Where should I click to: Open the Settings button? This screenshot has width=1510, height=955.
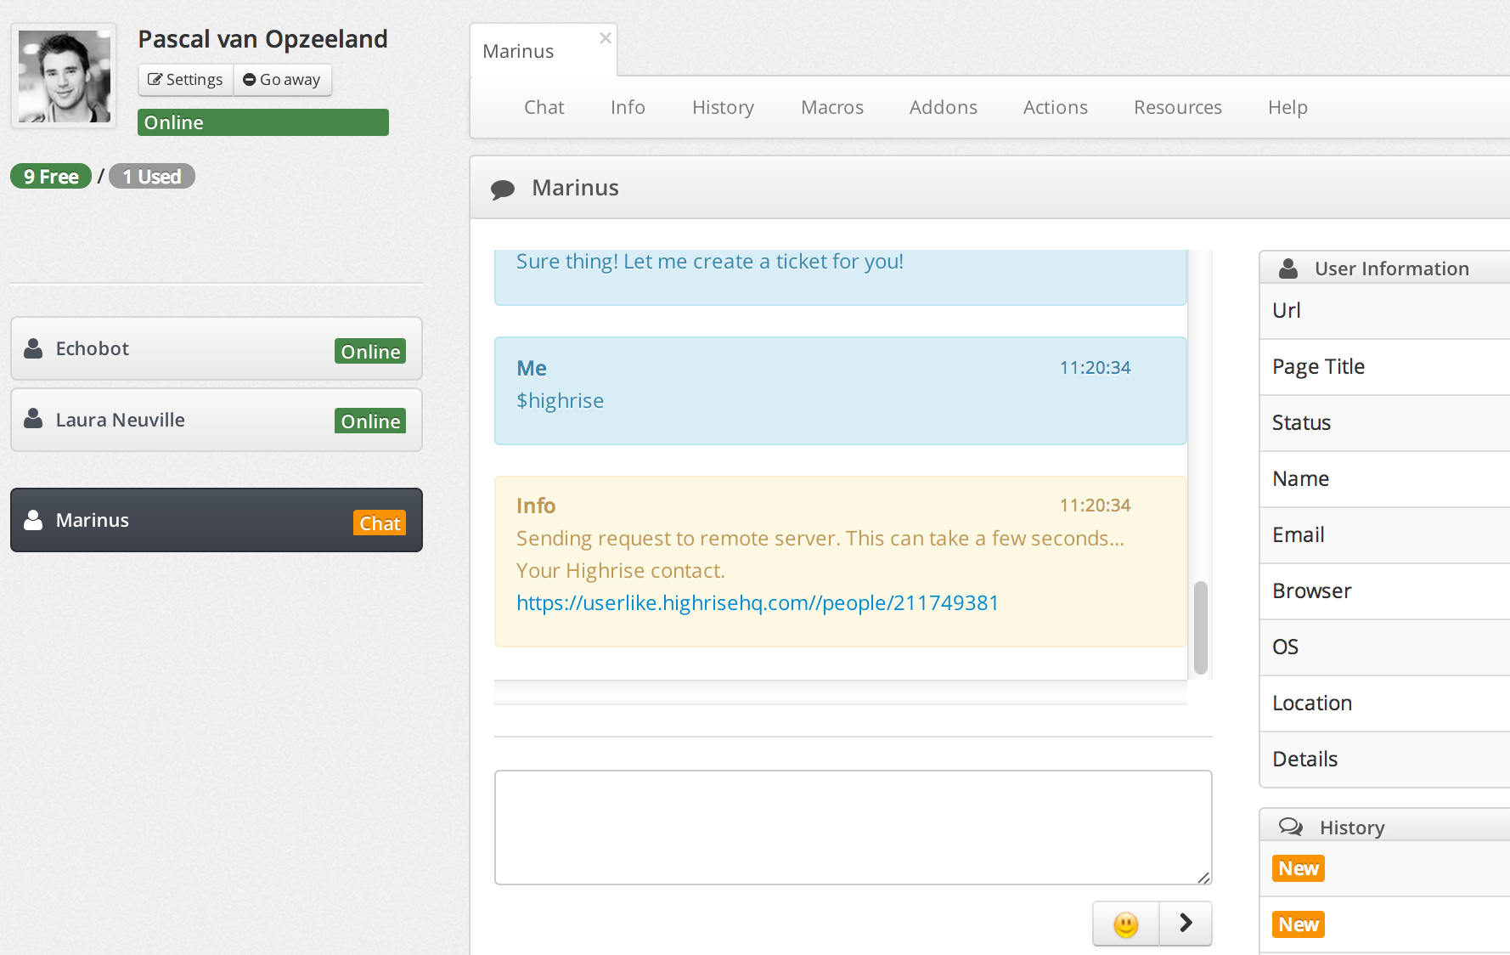[185, 80]
